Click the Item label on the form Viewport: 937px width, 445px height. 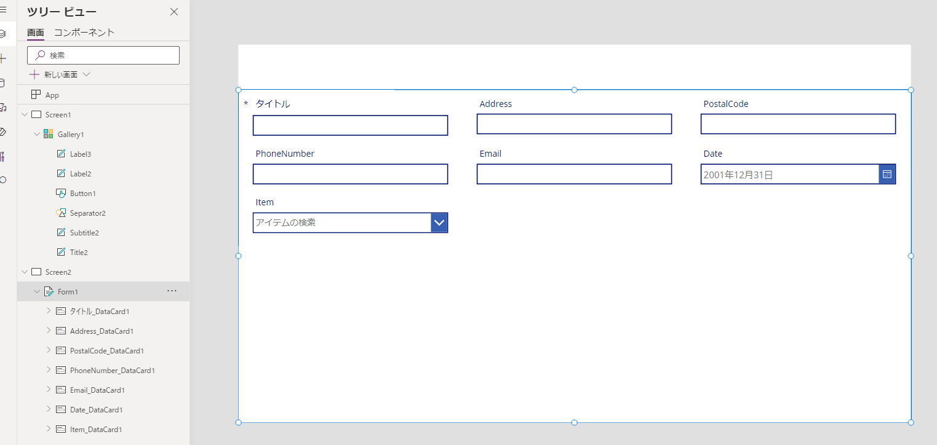[265, 202]
